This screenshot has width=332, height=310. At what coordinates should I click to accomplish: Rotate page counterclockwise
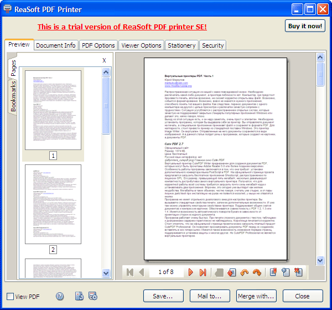coord(245,272)
